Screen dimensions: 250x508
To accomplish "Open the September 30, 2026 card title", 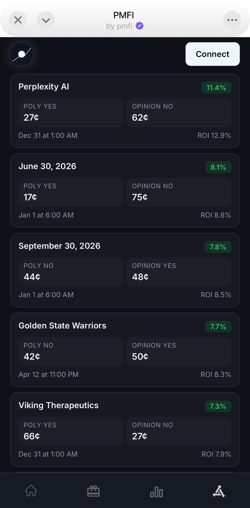I will tap(59, 246).
